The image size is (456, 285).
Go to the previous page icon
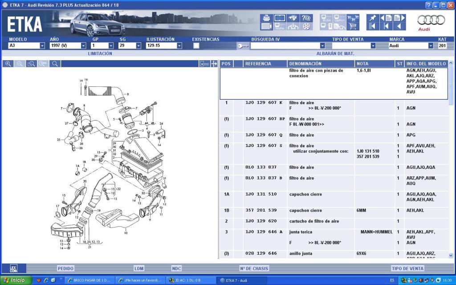[386, 18]
